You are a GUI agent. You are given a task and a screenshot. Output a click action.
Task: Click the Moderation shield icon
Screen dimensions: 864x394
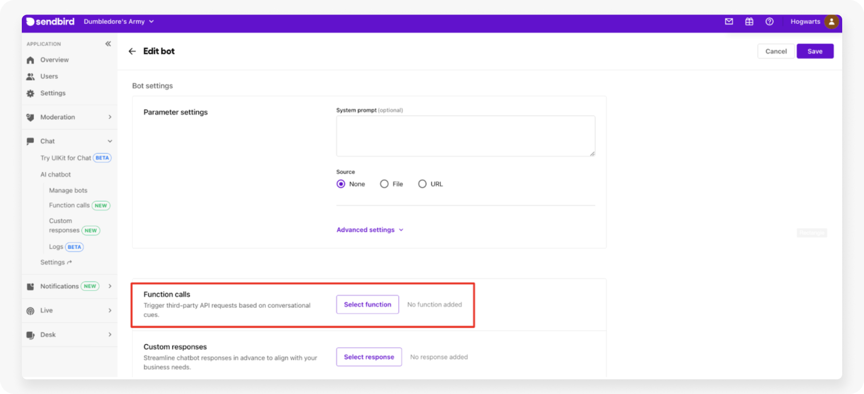(x=30, y=117)
